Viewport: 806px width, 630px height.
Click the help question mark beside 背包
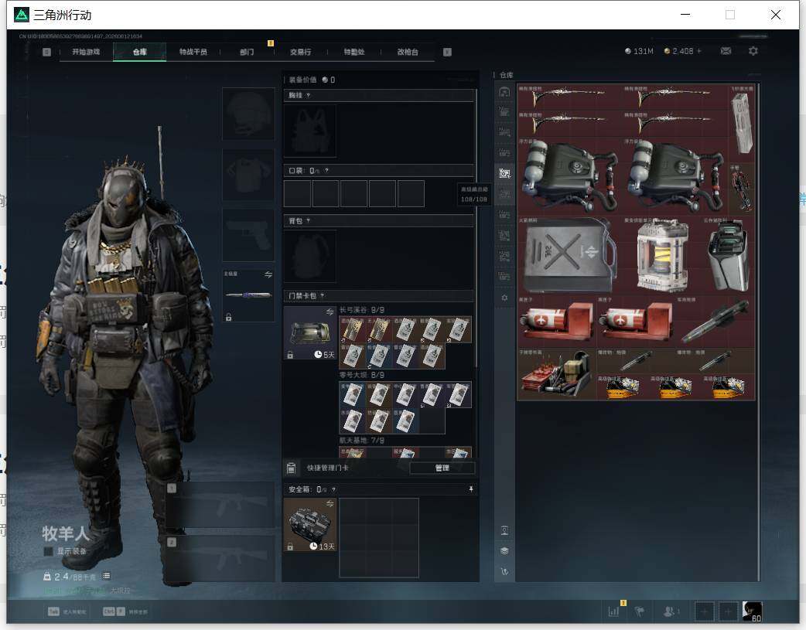(308, 221)
